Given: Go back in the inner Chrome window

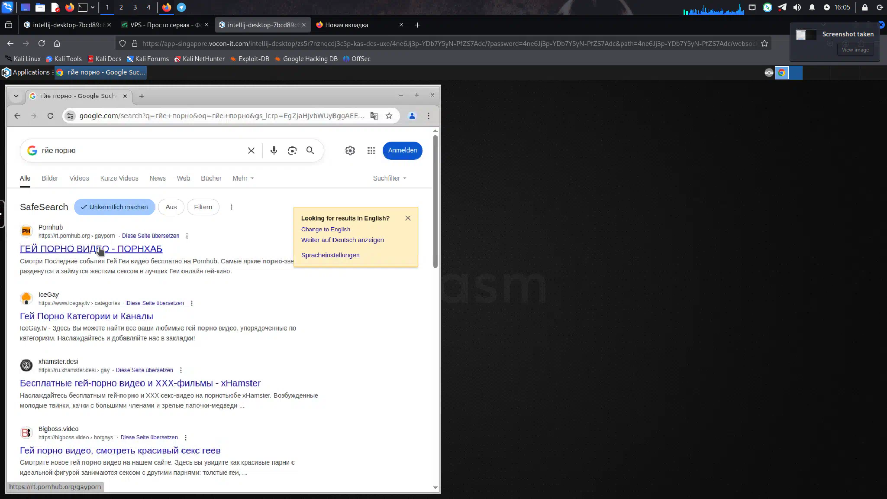Looking at the screenshot, I should tap(17, 116).
